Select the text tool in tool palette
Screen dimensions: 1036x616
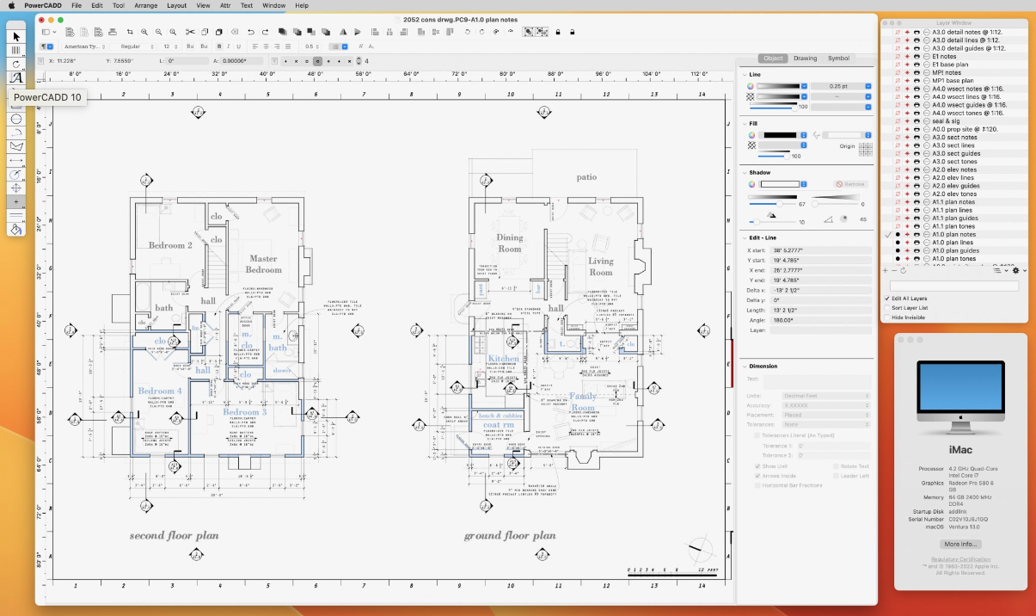click(x=15, y=77)
